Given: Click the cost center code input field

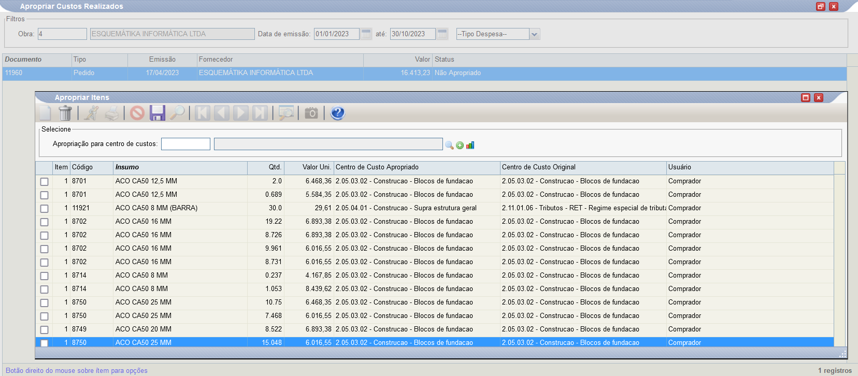Looking at the screenshot, I should [x=185, y=144].
